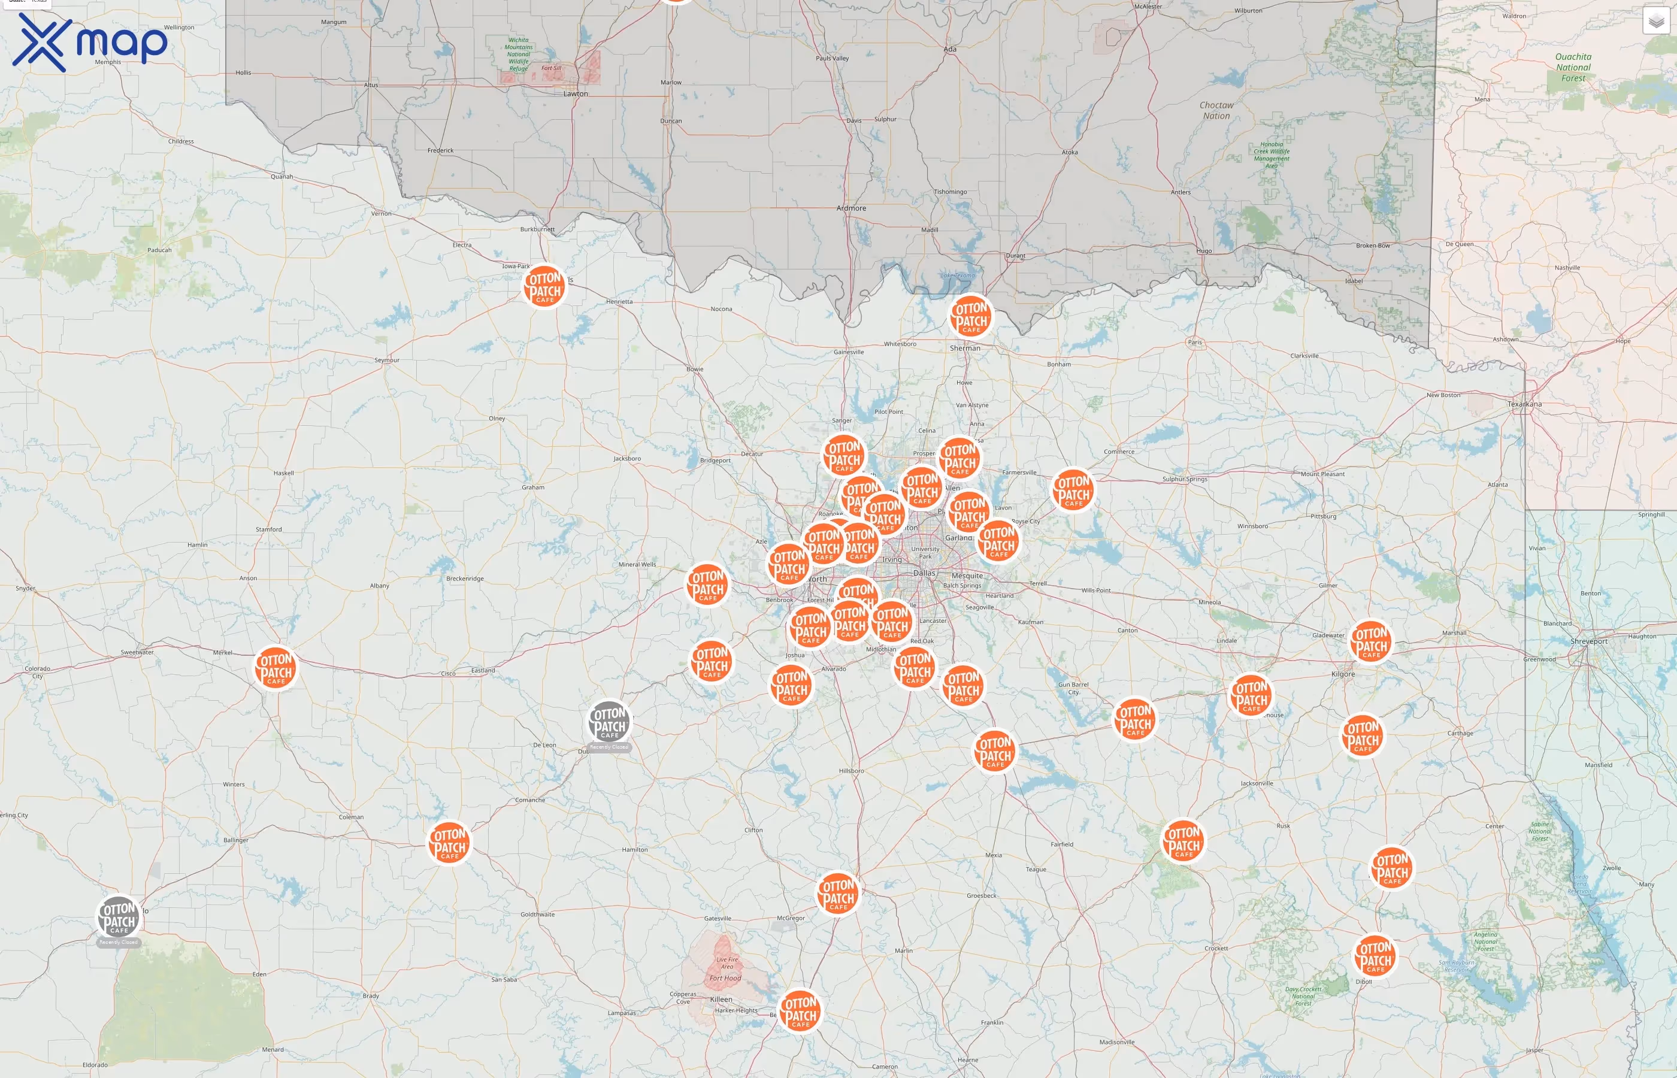
Task: Select the Cotton Patch marker near Merkel
Action: 276,667
